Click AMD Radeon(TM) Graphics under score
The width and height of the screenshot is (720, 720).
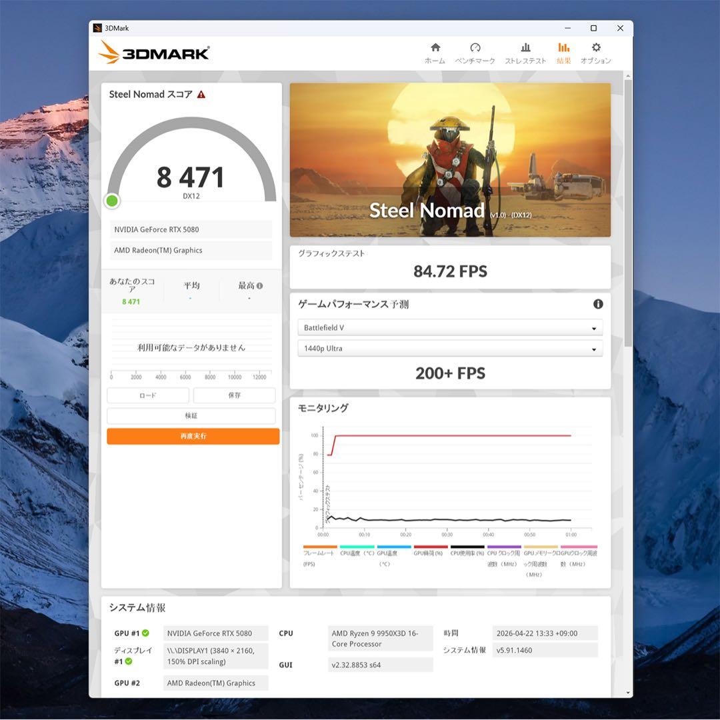click(191, 250)
